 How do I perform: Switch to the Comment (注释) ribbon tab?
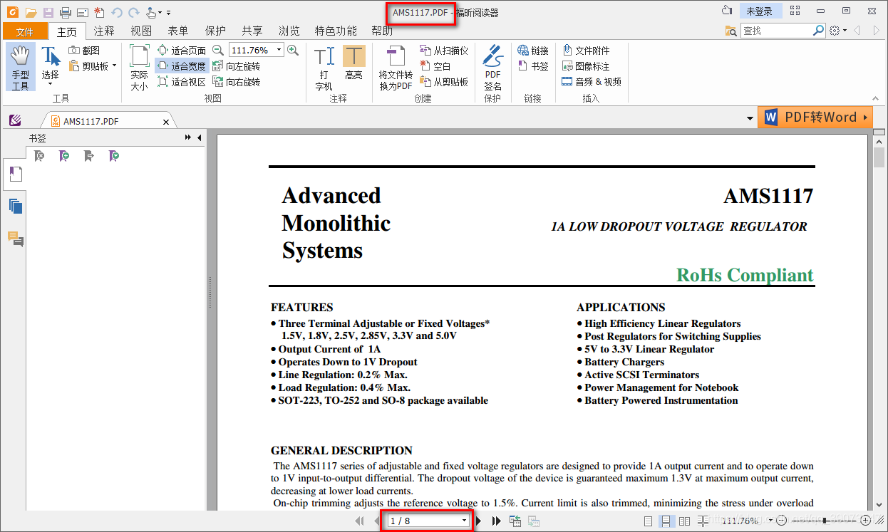104,31
